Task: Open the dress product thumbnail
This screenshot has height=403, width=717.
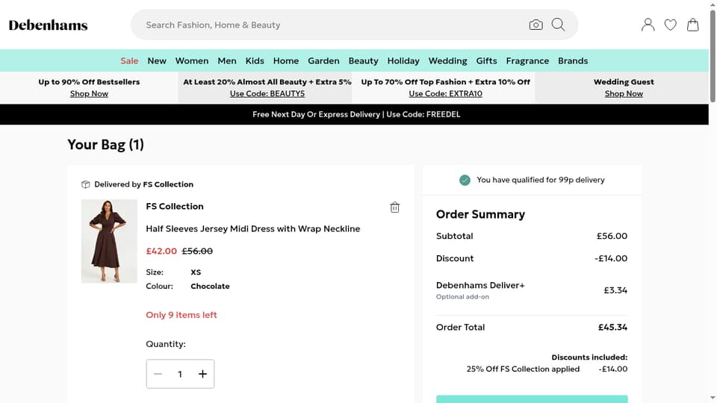Action: [109, 241]
